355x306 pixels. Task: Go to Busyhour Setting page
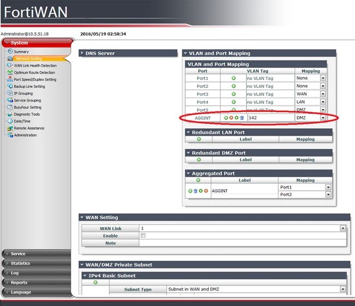28,107
